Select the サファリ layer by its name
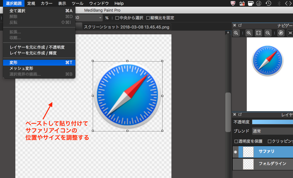Viewport: 293px width, 178px height. (266, 151)
